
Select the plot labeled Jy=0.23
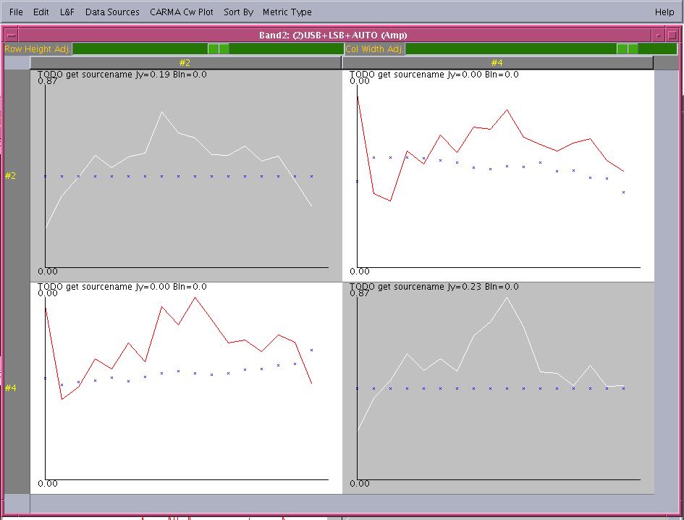coord(498,388)
